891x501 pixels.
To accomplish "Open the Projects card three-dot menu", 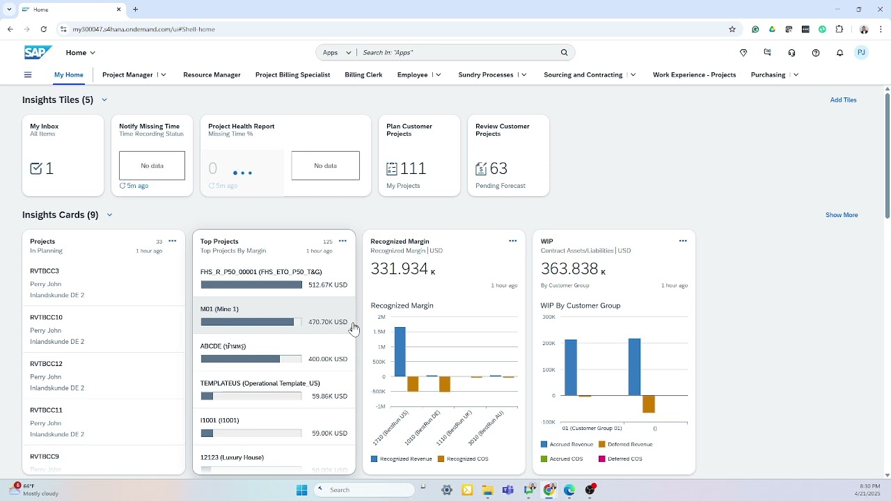I will 172,241.
